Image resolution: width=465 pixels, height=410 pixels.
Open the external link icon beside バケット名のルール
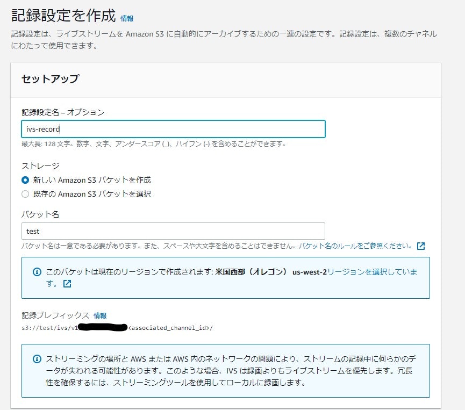click(x=421, y=246)
